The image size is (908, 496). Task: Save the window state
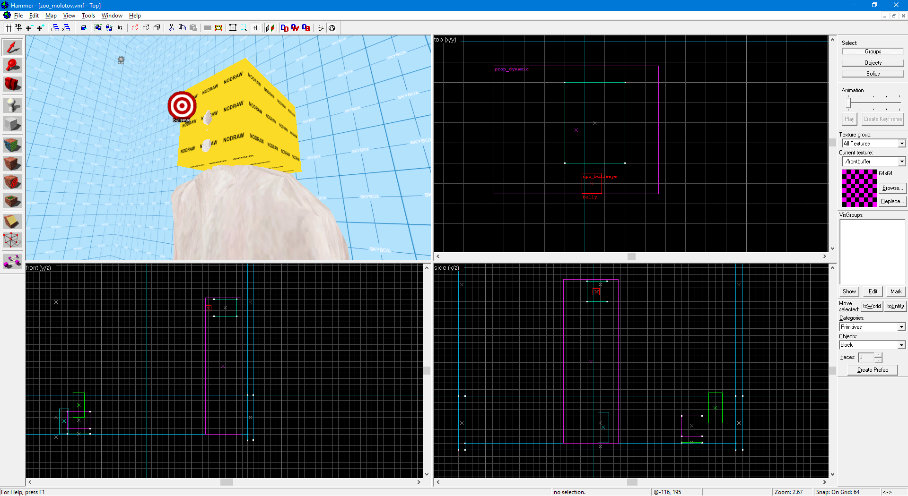(x=66, y=28)
